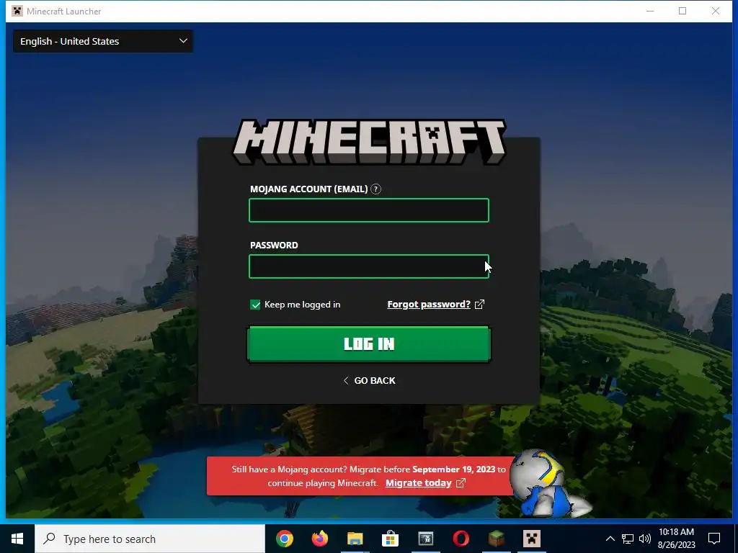Open Microsoft Store from the taskbar

pos(390,539)
